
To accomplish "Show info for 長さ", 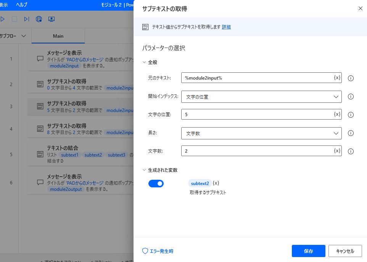I will coord(351,133).
